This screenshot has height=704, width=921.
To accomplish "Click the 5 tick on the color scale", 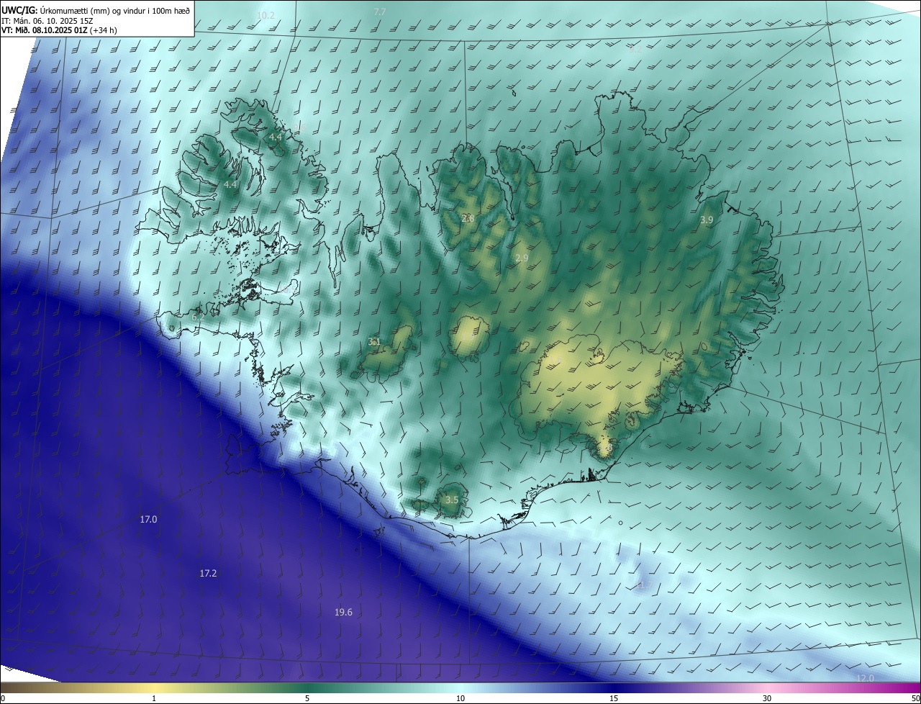I will 307,698.
